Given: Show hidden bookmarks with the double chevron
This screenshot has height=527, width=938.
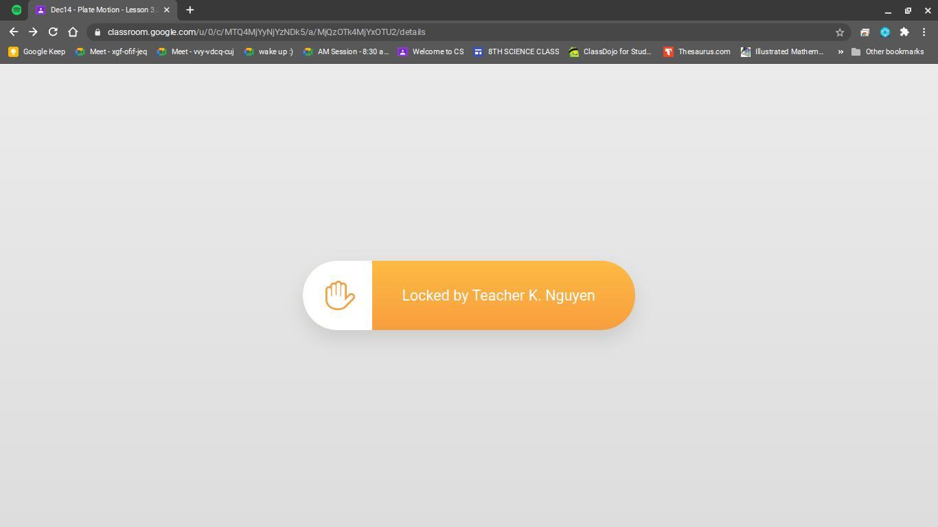Looking at the screenshot, I should coord(840,51).
